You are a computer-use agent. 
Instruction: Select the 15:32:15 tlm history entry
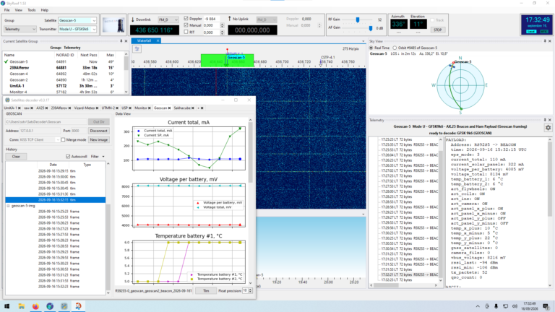point(55,200)
